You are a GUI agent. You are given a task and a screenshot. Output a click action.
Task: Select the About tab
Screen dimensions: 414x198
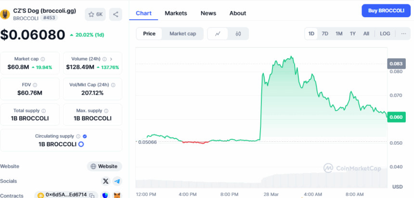coord(238,13)
